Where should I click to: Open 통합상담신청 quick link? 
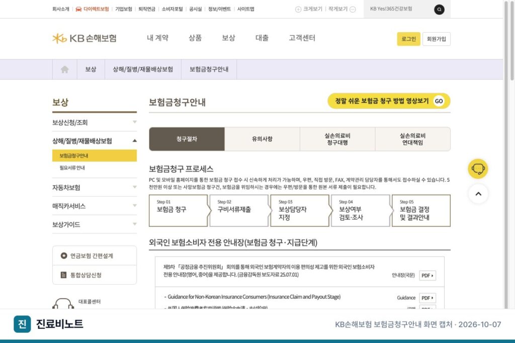pos(94,275)
